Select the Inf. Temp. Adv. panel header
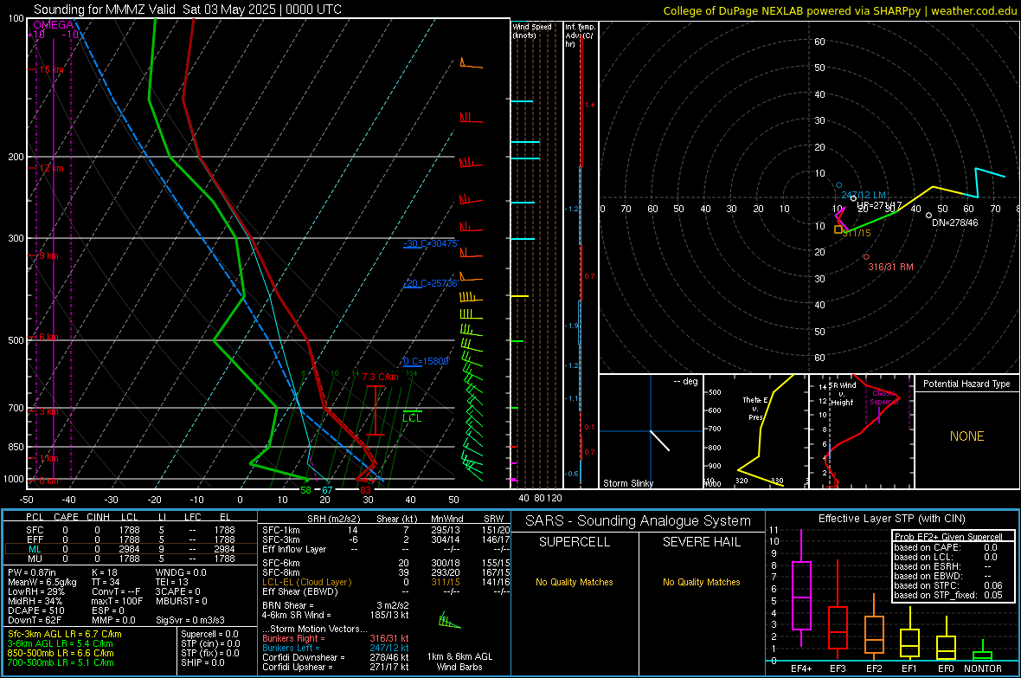 tap(580, 36)
